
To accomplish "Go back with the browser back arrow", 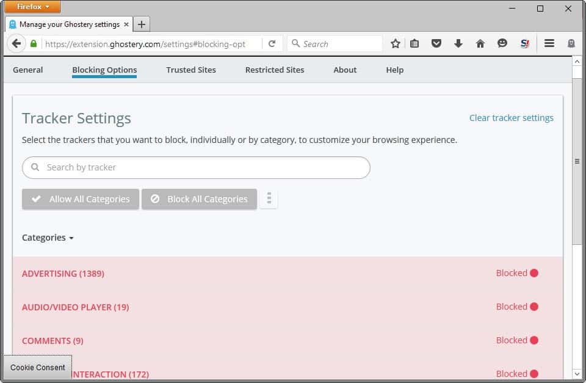I will [16, 44].
